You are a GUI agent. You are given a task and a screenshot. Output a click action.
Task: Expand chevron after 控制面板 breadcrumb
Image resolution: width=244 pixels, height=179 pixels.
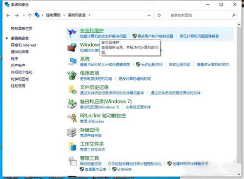point(64,15)
